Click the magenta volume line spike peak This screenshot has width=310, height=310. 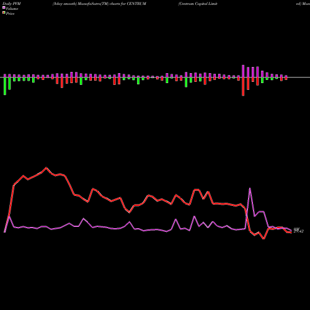click(250, 188)
